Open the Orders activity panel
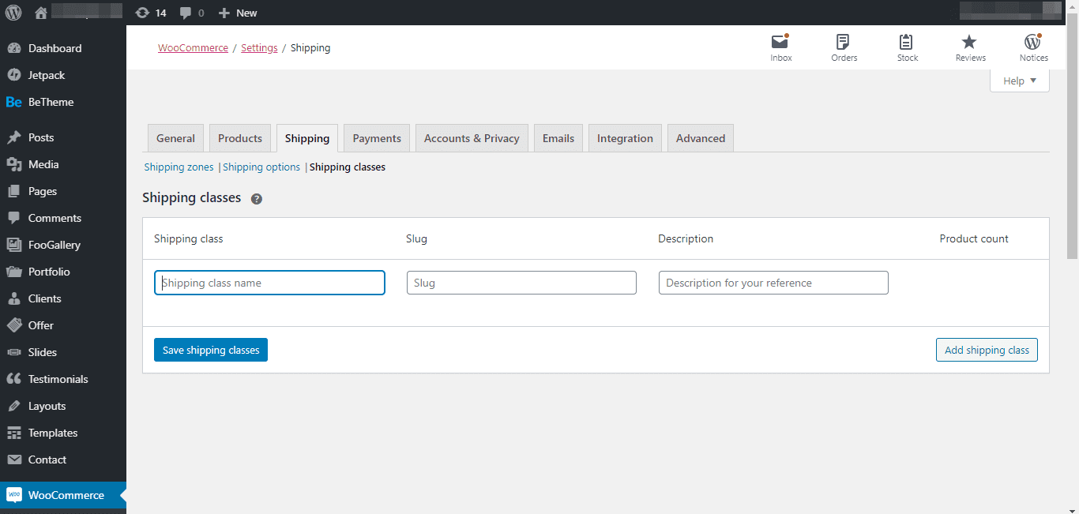Viewport: 1079px width, 514px height. [844, 47]
